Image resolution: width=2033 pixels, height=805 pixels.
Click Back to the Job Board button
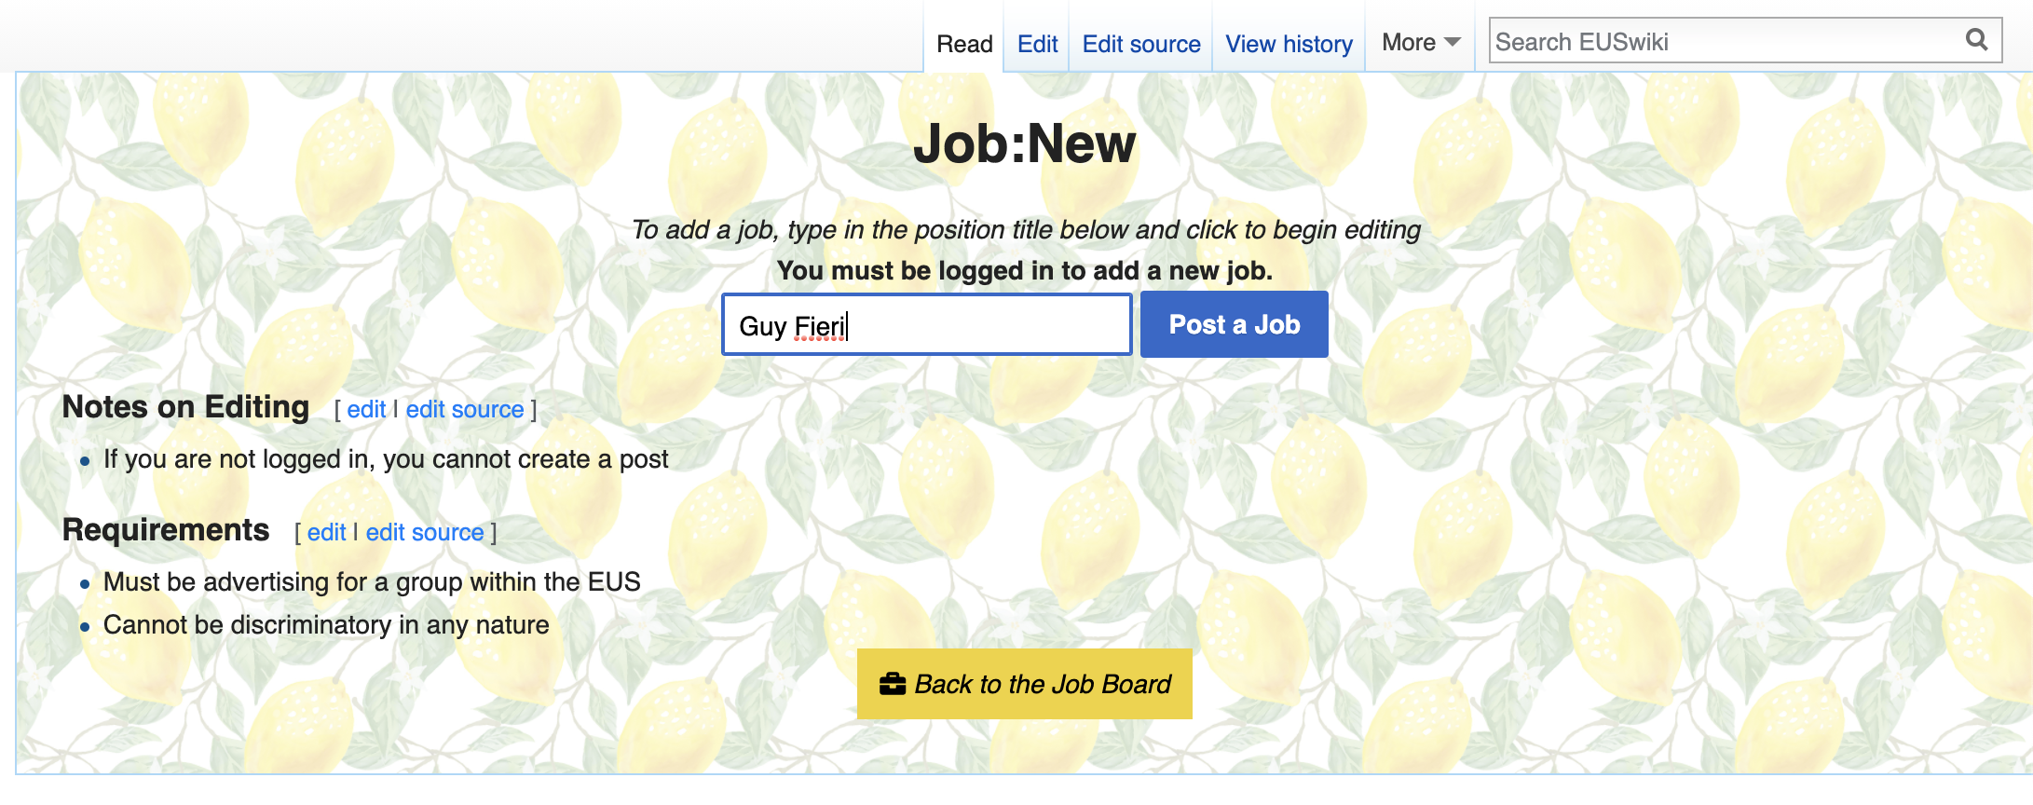coord(1025,684)
